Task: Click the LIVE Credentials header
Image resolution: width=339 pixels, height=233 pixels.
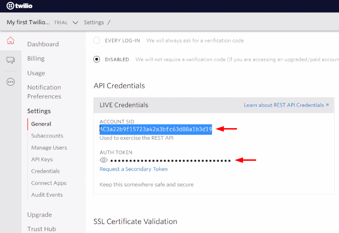Action: (x=124, y=105)
